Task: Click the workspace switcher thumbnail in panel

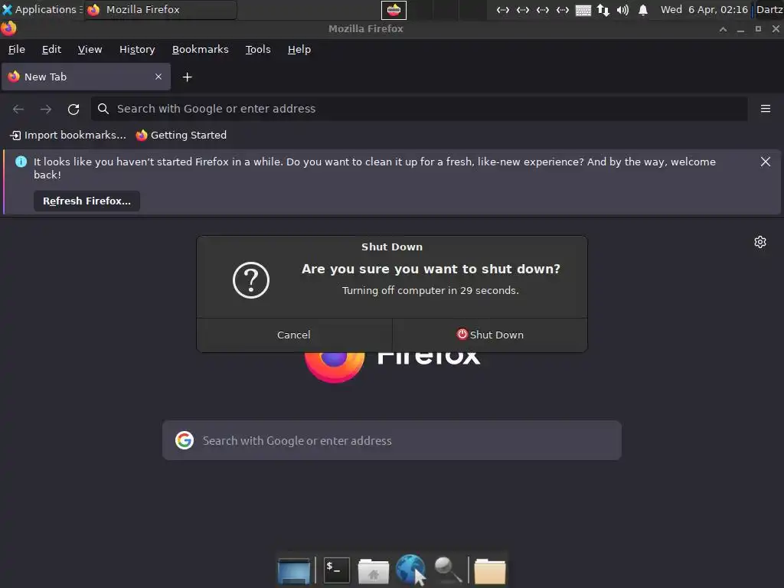Action: 394,10
